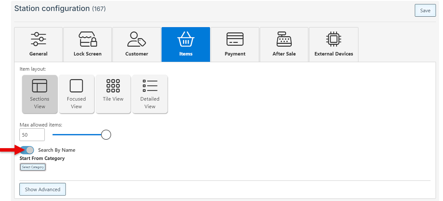Viewport: 443px width, 201px height.
Task: Click the blue slider track
Action: 76,135
